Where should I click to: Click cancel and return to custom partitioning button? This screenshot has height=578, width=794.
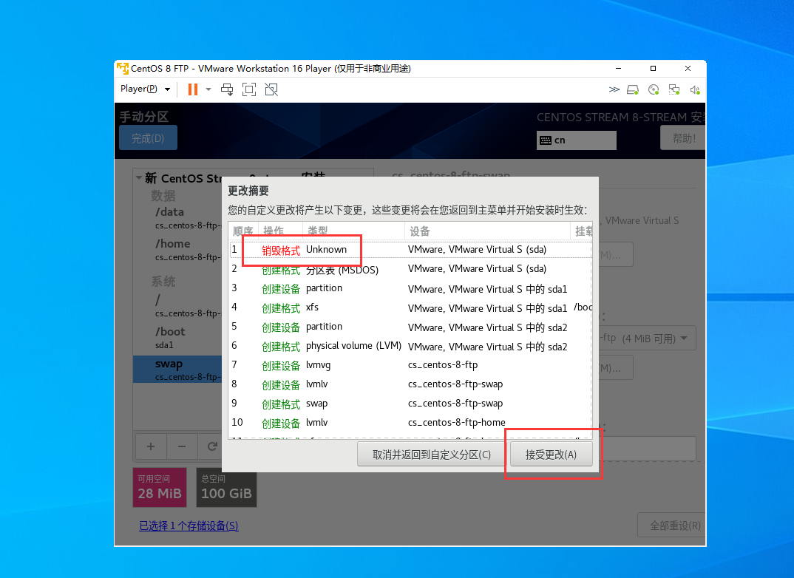click(x=432, y=454)
